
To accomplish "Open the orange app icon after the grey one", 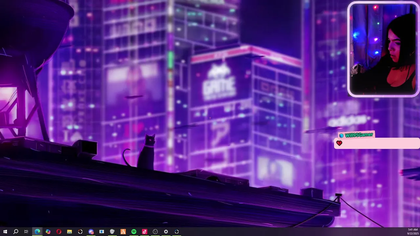I will click(x=123, y=232).
